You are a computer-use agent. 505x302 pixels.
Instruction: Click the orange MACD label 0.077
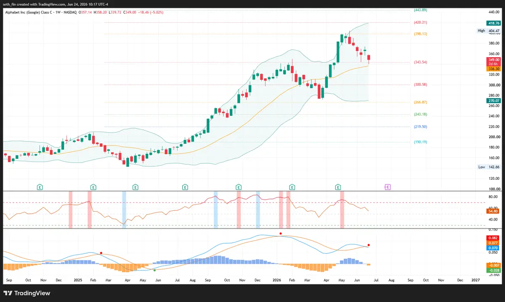(x=493, y=243)
